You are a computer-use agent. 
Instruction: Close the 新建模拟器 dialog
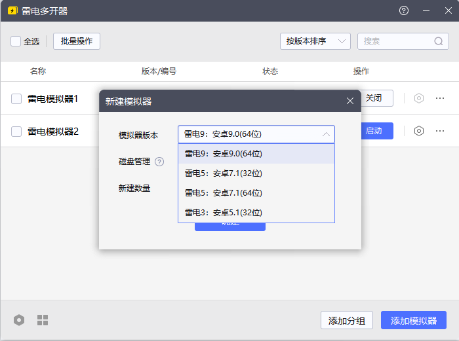click(x=350, y=101)
